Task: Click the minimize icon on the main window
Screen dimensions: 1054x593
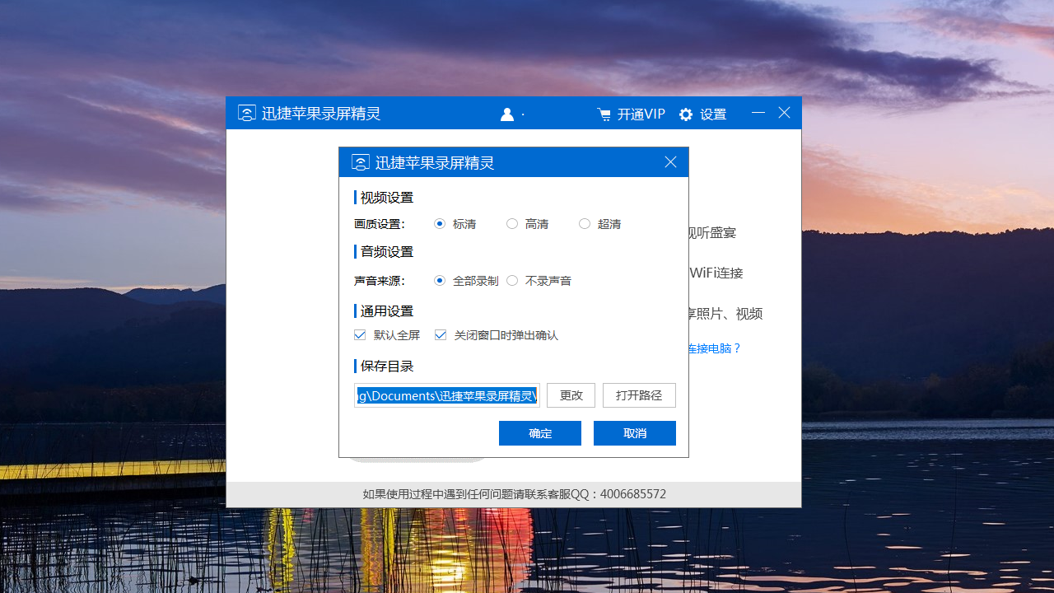Action: tap(758, 112)
